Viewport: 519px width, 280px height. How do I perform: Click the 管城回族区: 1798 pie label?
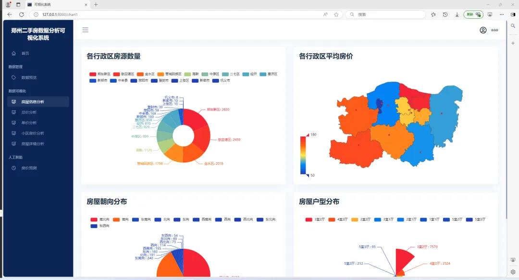coord(150,163)
